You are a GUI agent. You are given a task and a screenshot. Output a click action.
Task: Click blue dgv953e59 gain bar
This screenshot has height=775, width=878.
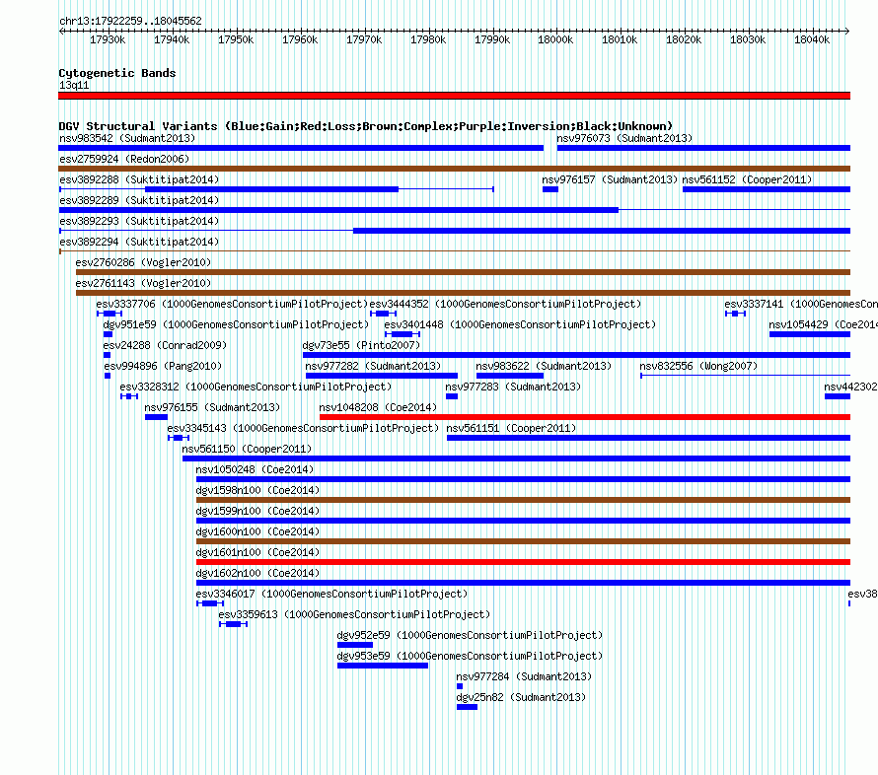[383, 666]
